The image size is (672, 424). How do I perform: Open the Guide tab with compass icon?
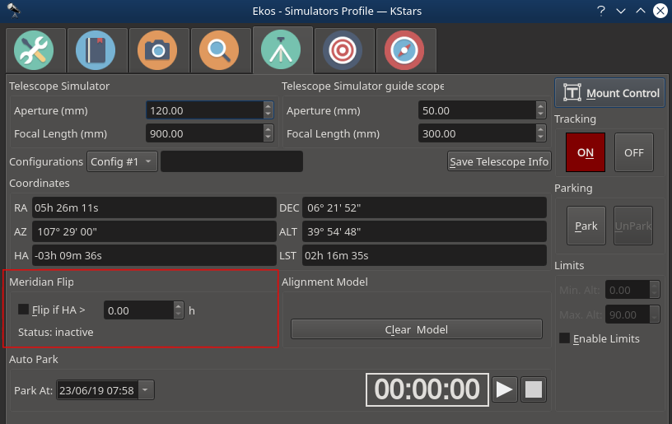(404, 50)
